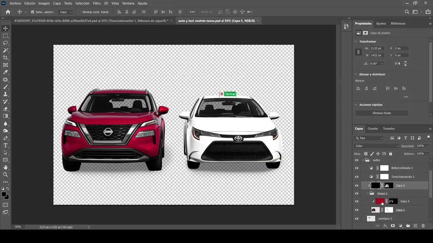Select the Hand tool
This screenshot has width=433, height=243.
point(5,167)
